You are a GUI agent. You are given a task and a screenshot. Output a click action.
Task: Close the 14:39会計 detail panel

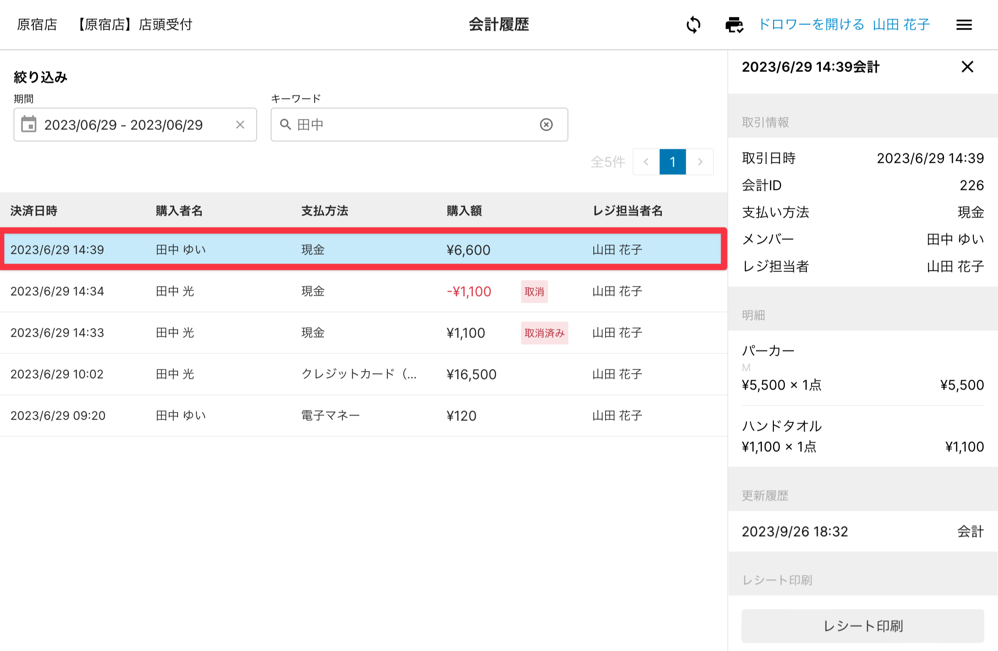click(967, 67)
